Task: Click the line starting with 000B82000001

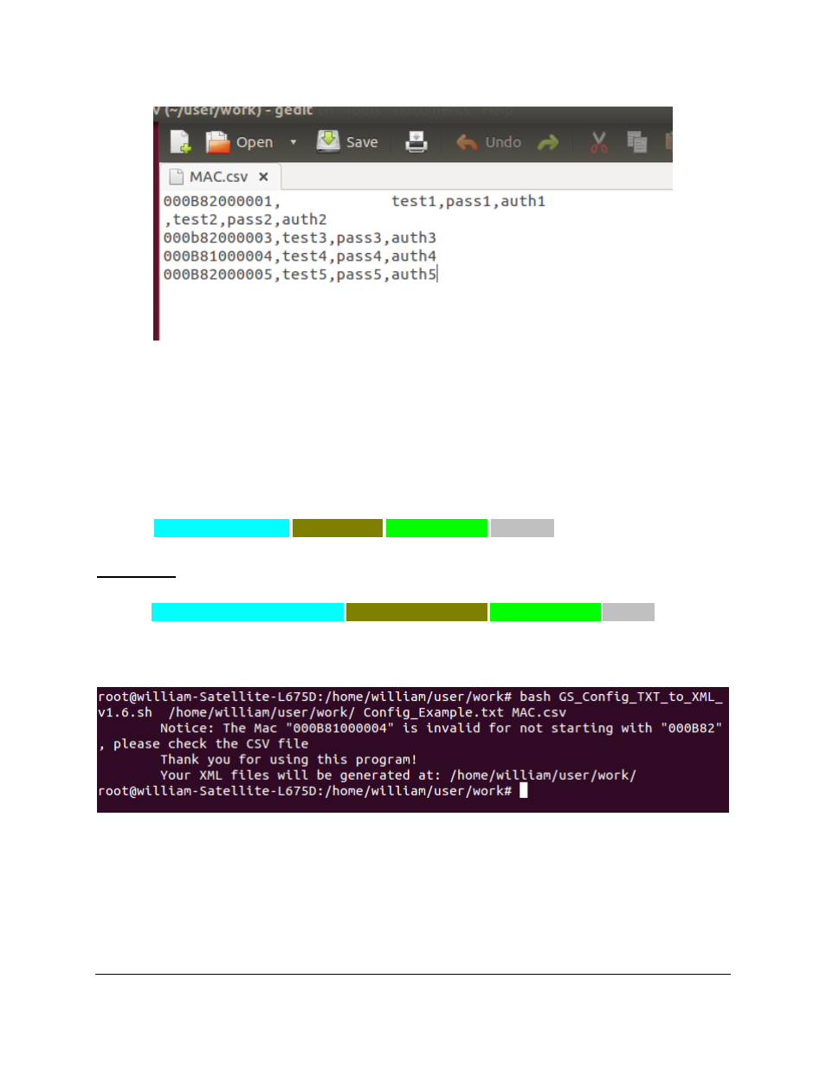Action: click(x=354, y=201)
